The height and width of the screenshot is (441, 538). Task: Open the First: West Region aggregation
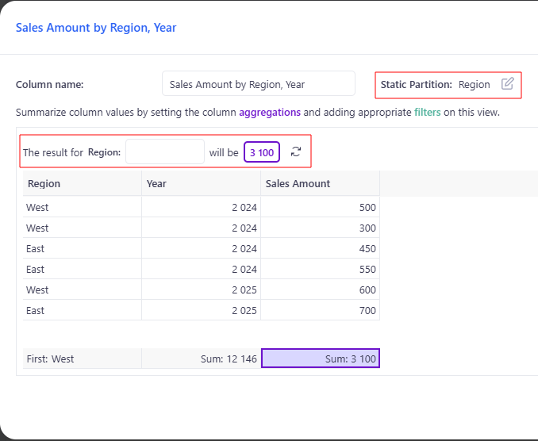click(83, 359)
